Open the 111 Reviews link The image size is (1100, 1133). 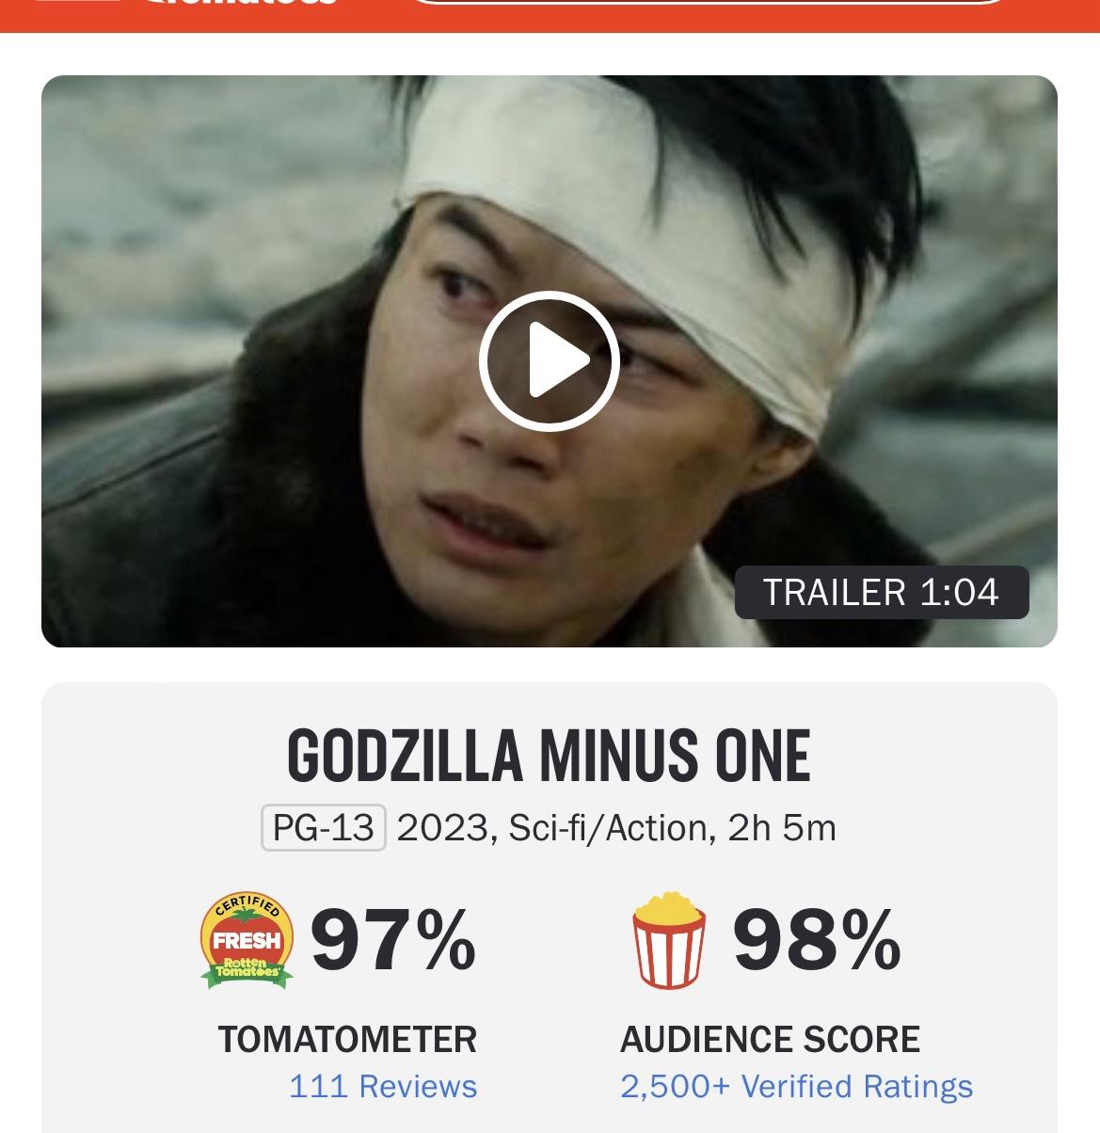click(383, 1086)
